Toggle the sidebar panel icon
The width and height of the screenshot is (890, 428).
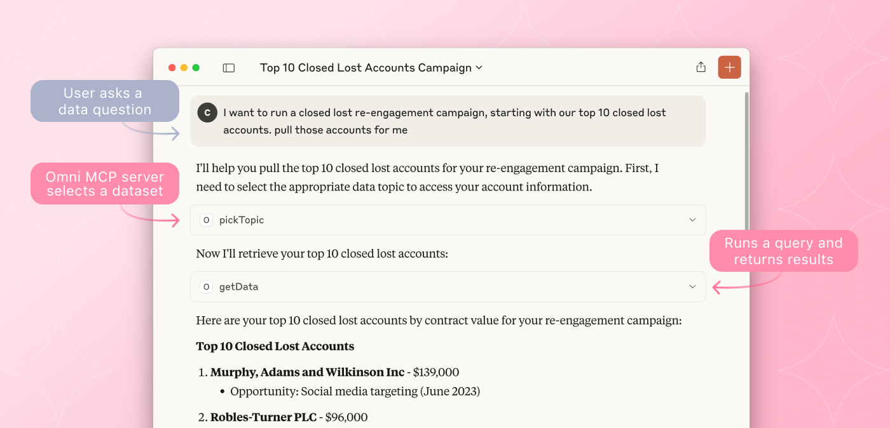pos(229,68)
